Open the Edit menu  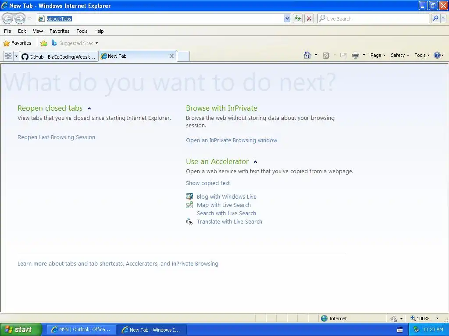[22, 31]
